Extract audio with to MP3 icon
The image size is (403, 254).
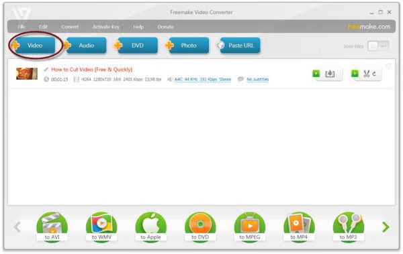click(x=349, y=227)
